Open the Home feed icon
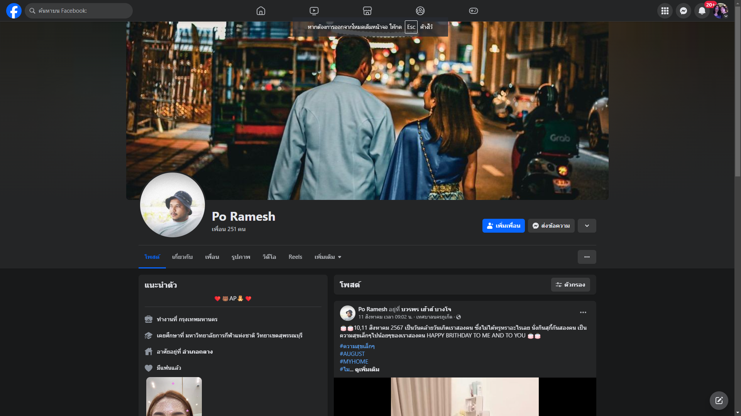The width and height of the screenshot is (741, 416). 261,11
